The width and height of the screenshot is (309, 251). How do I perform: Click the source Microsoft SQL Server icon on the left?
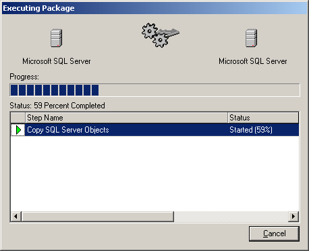(x=56, y=38)
